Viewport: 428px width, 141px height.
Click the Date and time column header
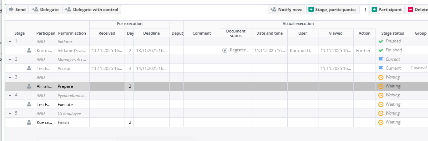click(270, 33)
